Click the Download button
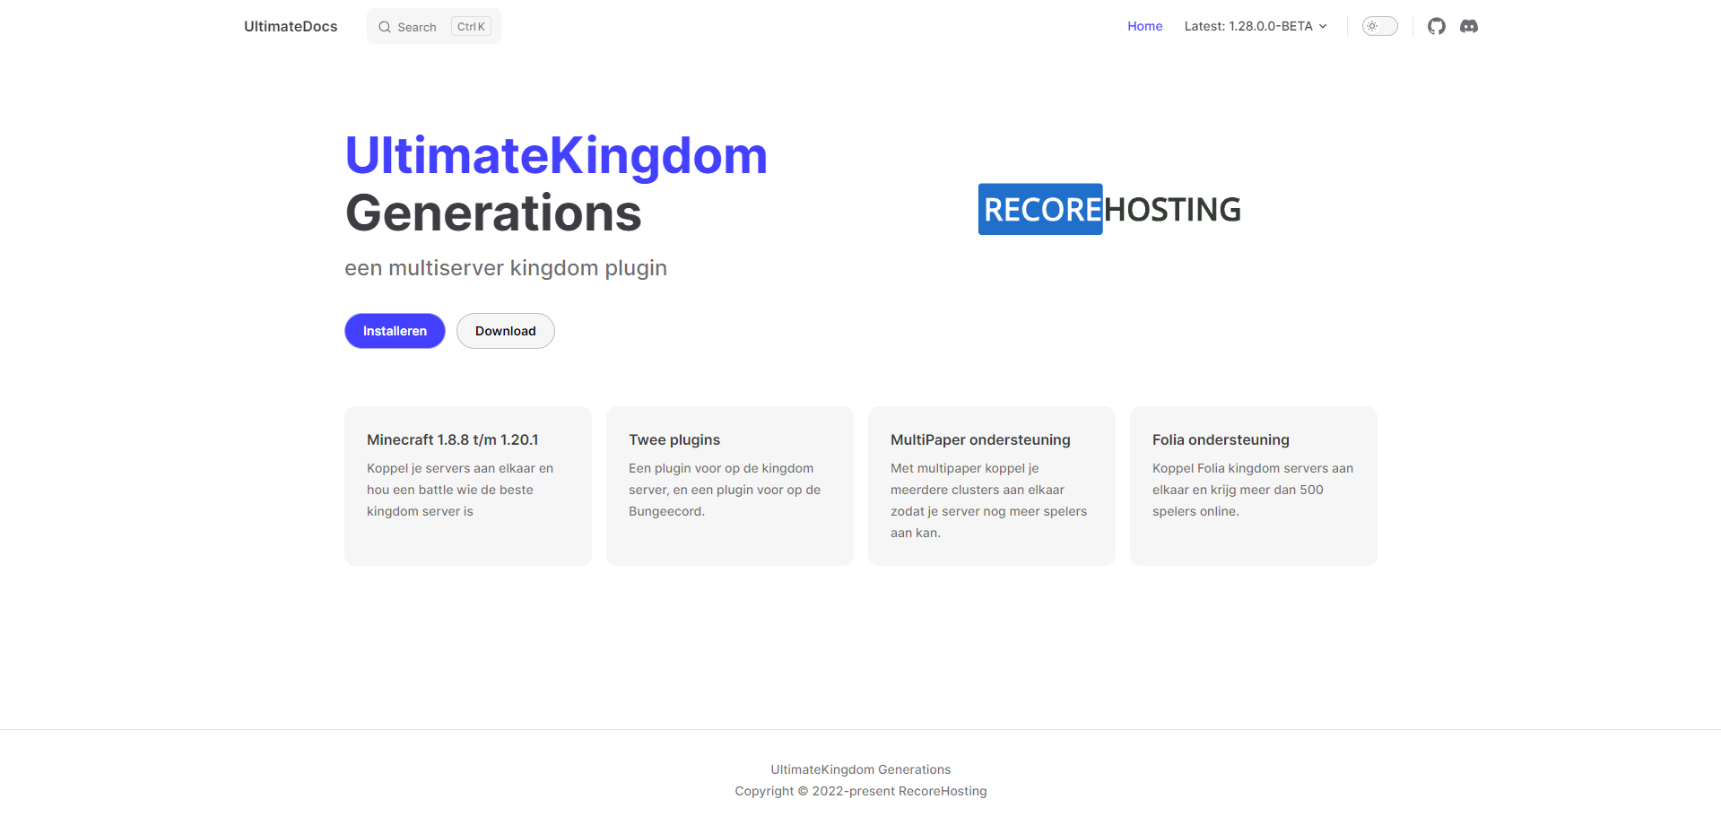The image size is (1721, 825). pos(506,331)
